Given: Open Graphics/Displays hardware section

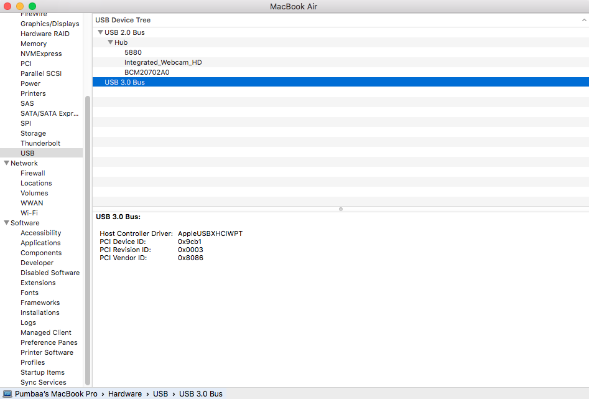Looking at the screenshot, I should (50, 24).
